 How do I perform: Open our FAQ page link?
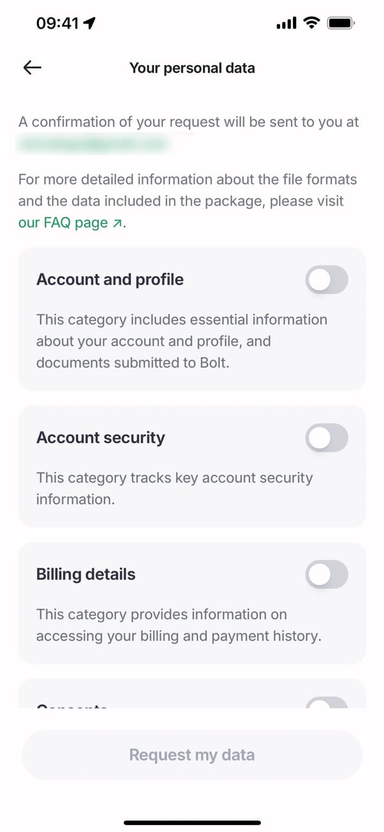[63, 223]
